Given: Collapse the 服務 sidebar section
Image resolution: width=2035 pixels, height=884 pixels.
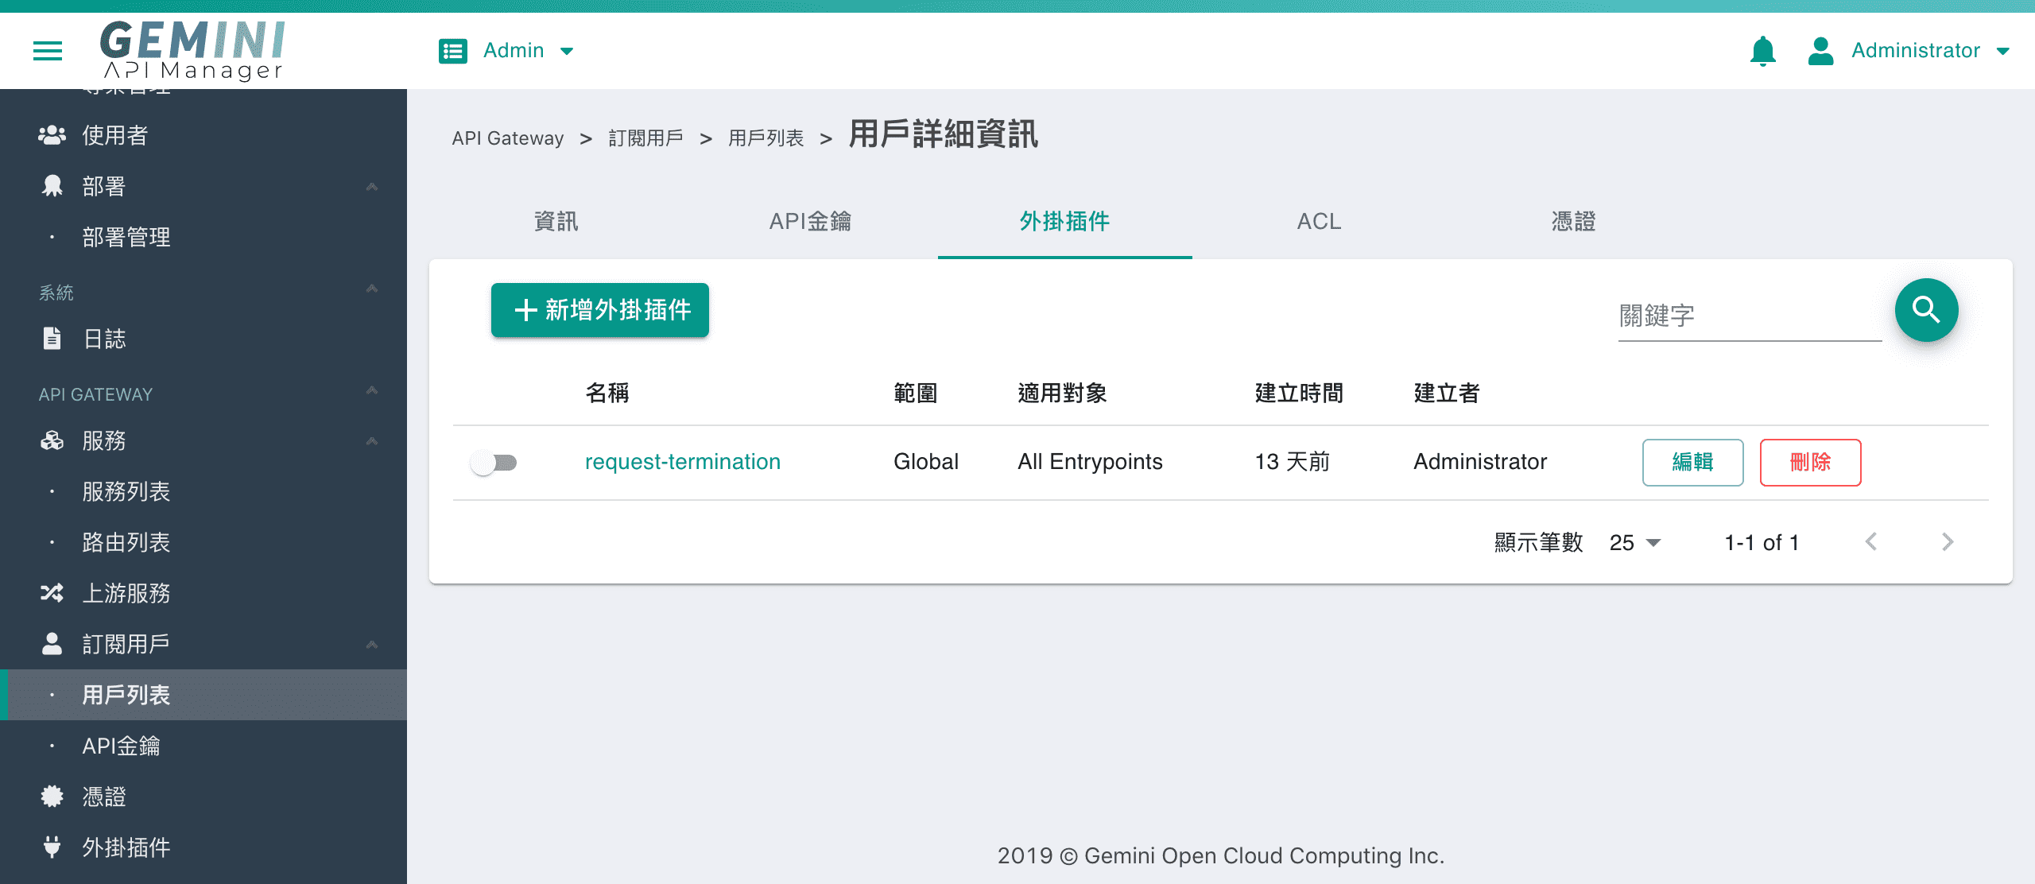Looking at the screenshot, I should click(371, 441).
